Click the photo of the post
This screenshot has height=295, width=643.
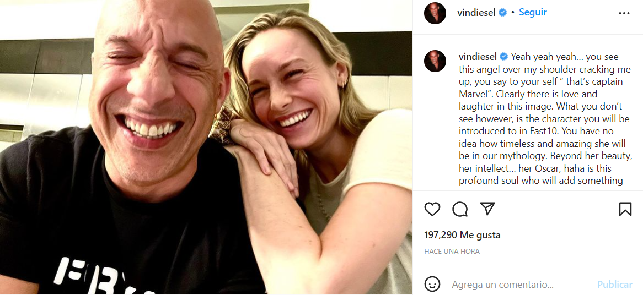206,147
